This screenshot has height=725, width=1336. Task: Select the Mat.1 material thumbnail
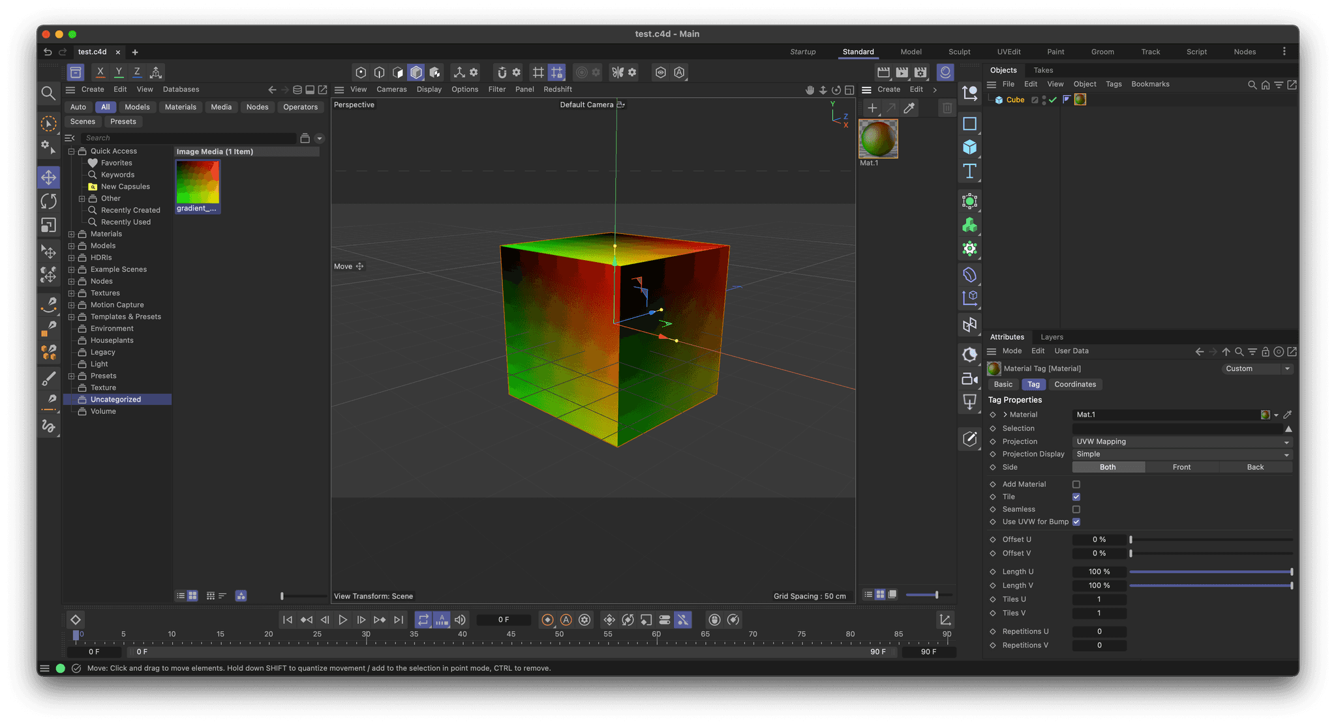[x=878, y=138]
